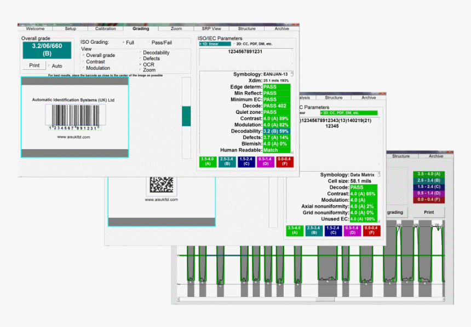Switch to the Grading tab

tap(141, 28)
